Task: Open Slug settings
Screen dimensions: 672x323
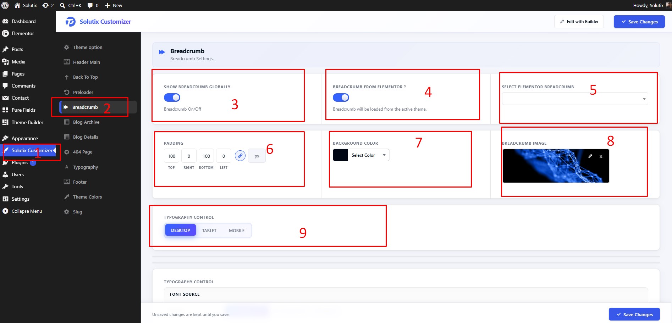Action: pyautogui.click(x=98, y=212)
